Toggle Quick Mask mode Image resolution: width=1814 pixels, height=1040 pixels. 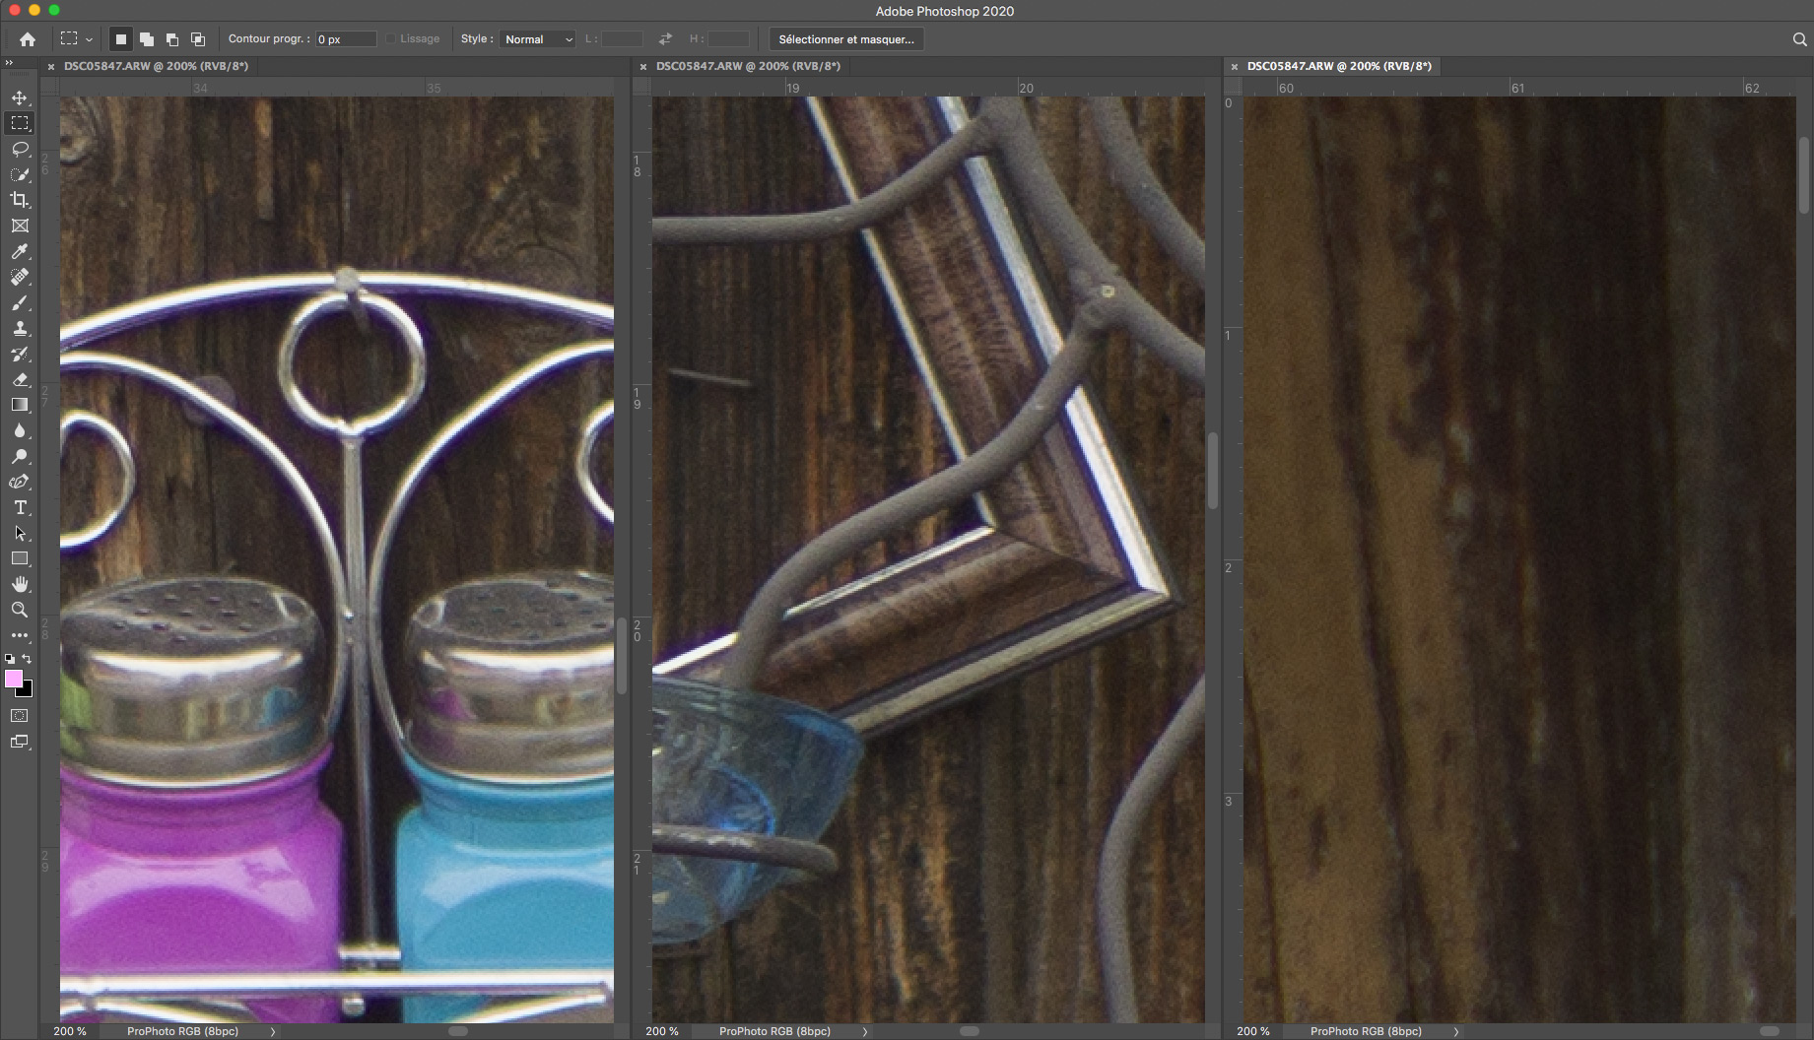(x=20, y=716)
